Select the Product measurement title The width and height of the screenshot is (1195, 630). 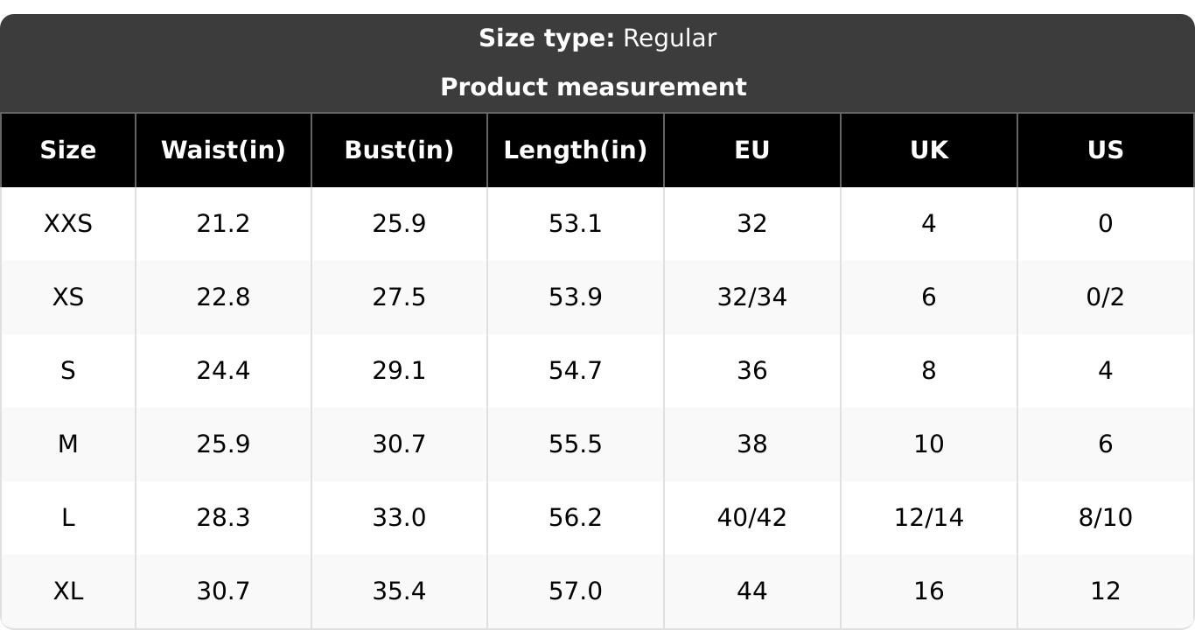pos(594,87)
